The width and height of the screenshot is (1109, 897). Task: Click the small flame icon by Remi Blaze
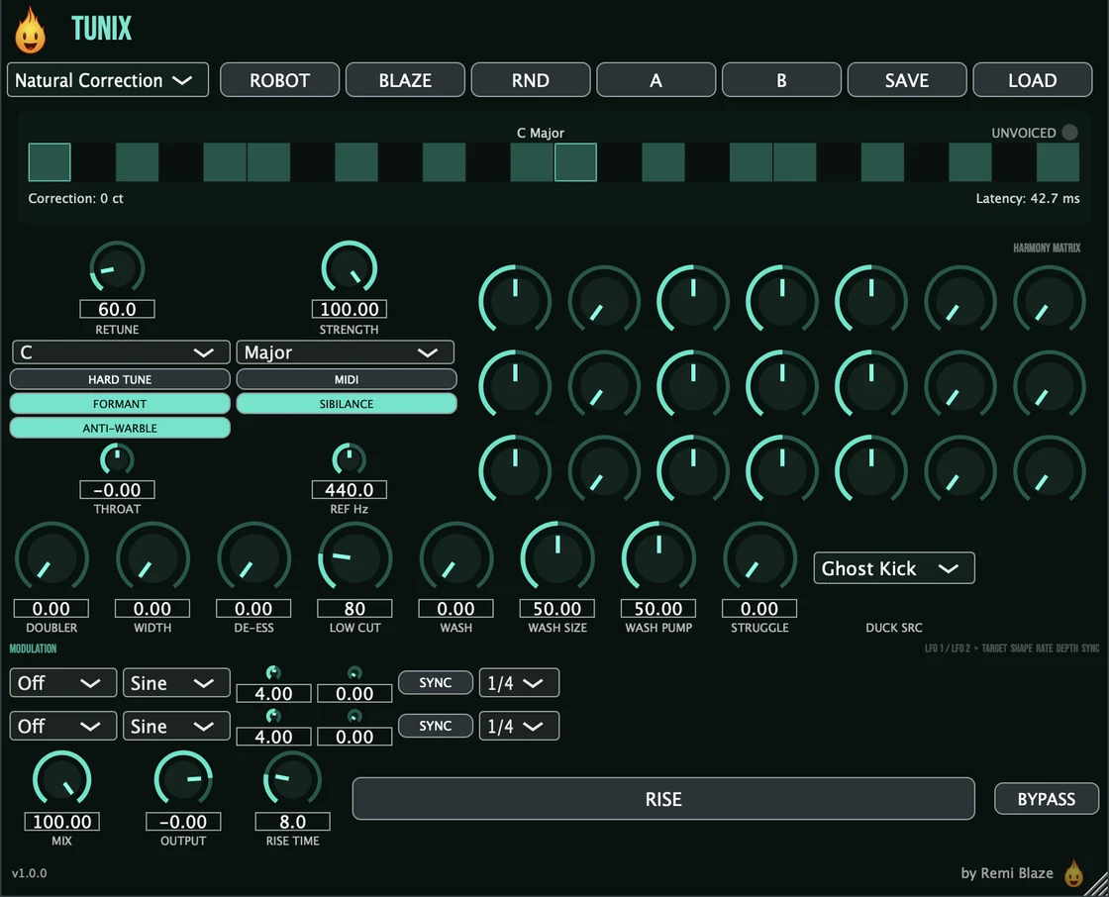point(1073,873)
